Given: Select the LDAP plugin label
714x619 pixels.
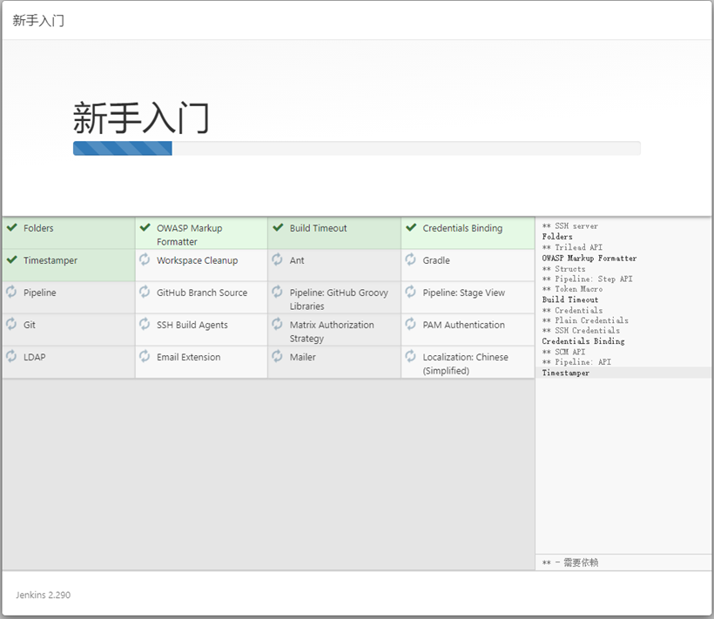Looking at the screenshot, I should point(34,357).
